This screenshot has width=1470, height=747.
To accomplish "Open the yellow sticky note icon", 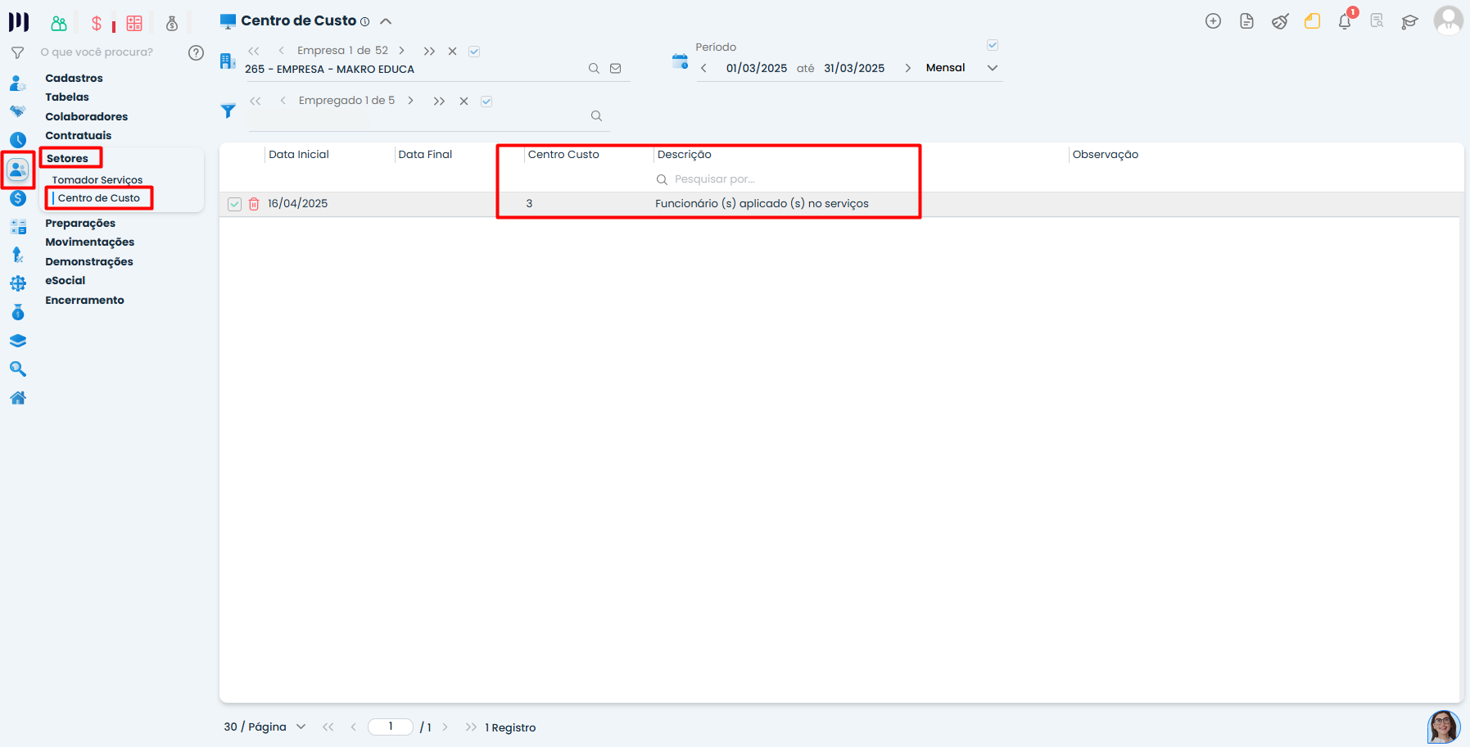I will coord(1313,21).
